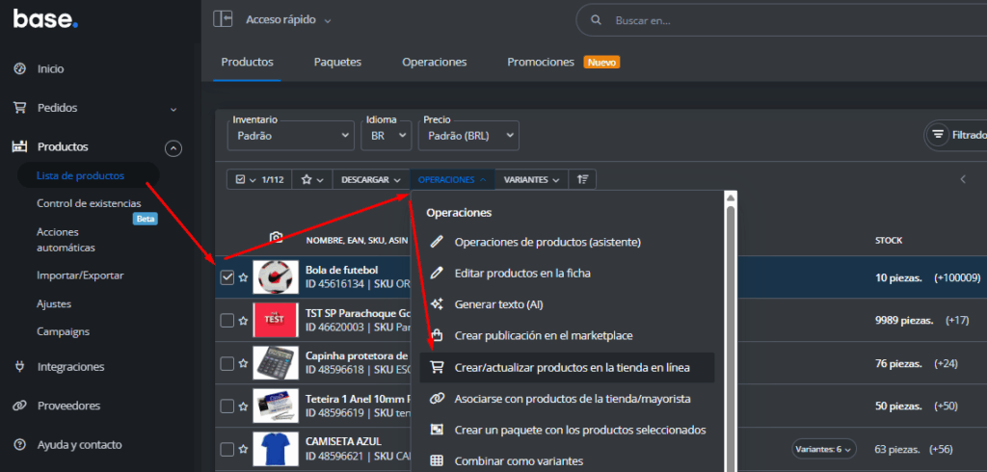
Task: Open the Inventario Padrão dropdown
Action: (292, 136)
